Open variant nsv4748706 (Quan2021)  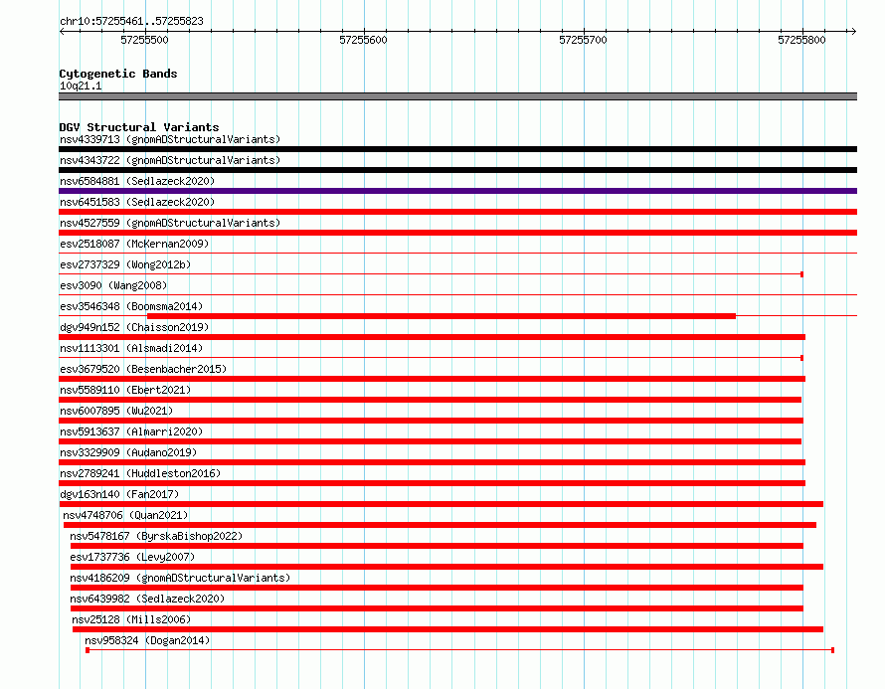pos(125,515)
